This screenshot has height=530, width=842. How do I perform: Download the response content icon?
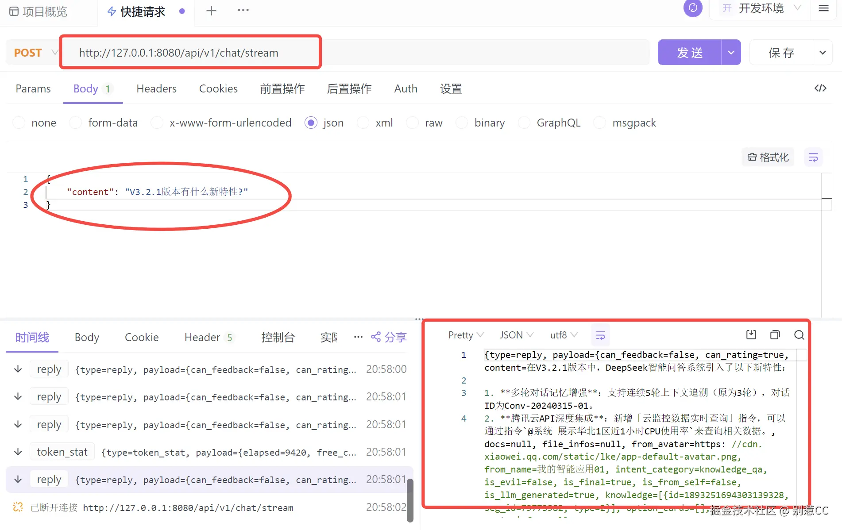(751, 335)
